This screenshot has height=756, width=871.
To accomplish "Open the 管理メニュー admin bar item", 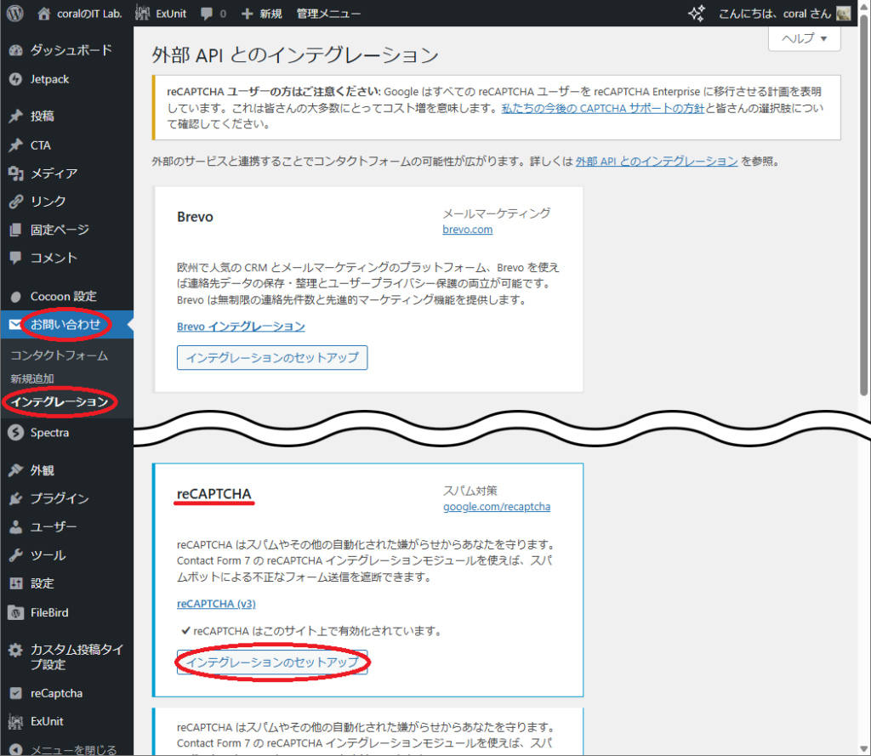I will 328,14.
